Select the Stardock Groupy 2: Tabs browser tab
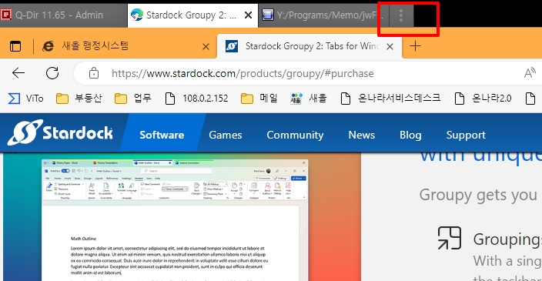This screenshot has height=281, width=542. [309, 46]
